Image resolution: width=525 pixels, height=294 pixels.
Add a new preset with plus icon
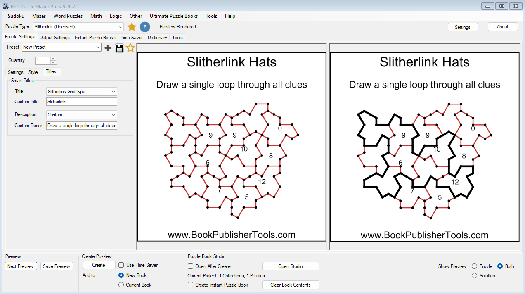(108, 48)
